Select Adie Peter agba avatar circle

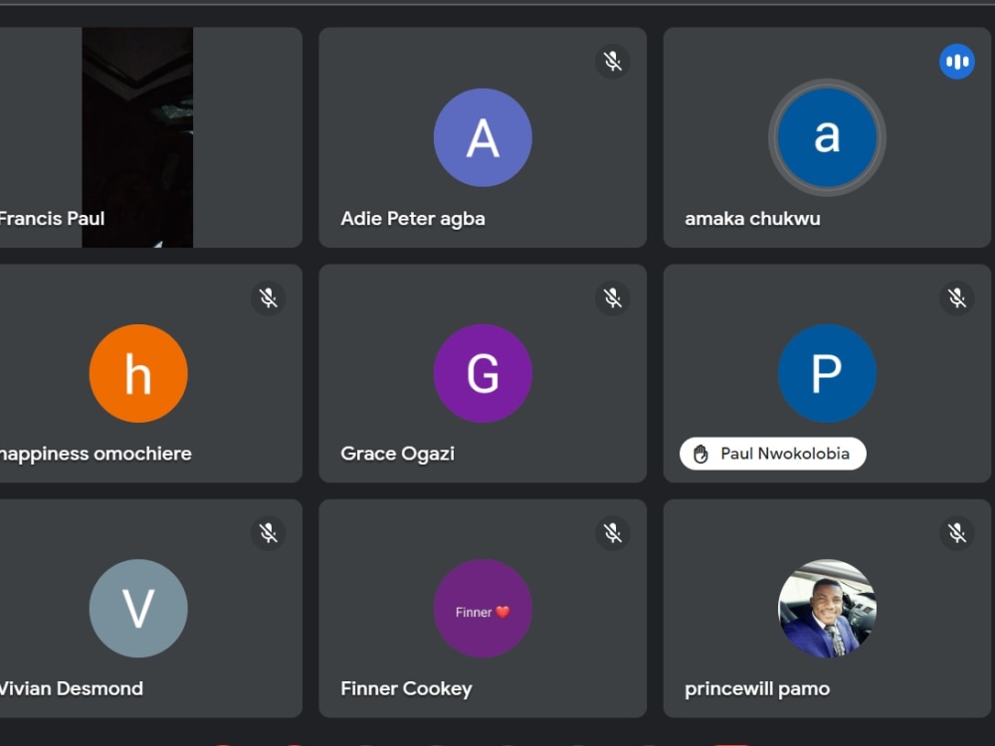click(x=483, y=137)
